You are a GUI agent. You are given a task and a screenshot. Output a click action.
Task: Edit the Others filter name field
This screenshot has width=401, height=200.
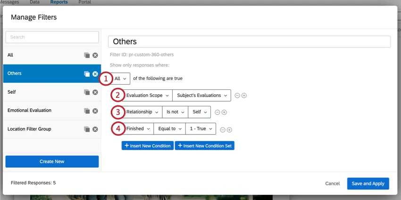tap(249, 42)
